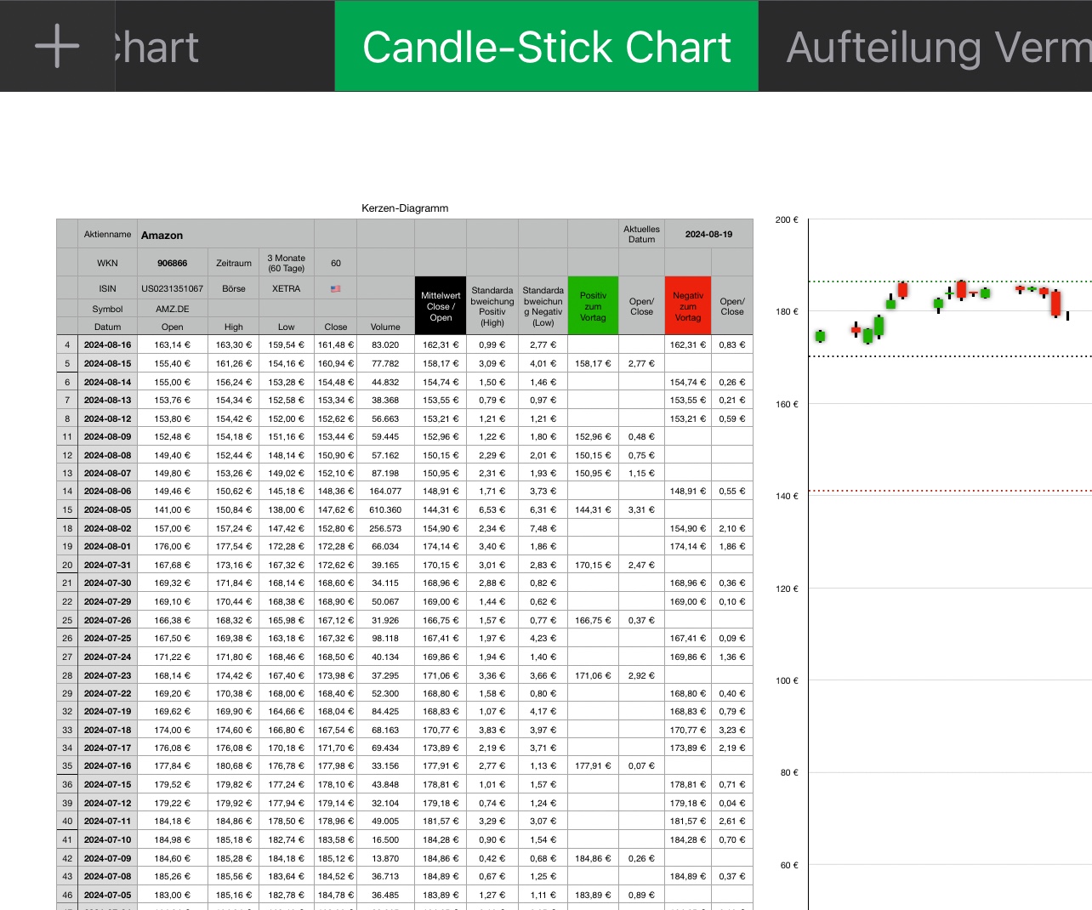Click the ISIN label cell
Image resolution: width=1092 pixels, height=910 pixels.
click(x=108, y=288)
